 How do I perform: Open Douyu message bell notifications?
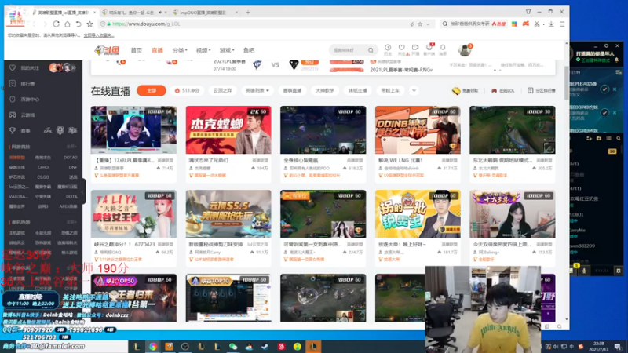(443, 49)
